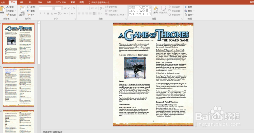Image resolution: width=254 pixels, height=133 pixels.
Task: Click 转换为 SmartArt button
Action: (116, 15)
